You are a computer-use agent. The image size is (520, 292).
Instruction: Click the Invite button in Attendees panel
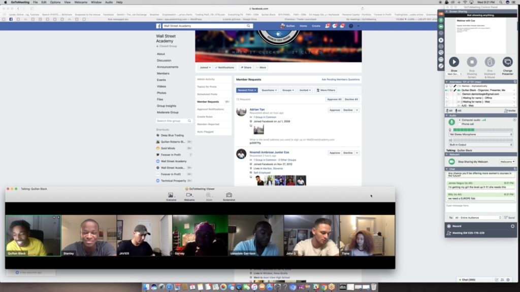tap(510, 111)
